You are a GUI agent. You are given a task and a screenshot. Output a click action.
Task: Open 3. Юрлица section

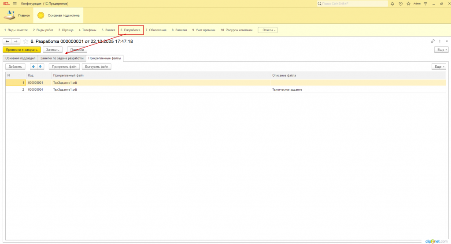(66, 30)
